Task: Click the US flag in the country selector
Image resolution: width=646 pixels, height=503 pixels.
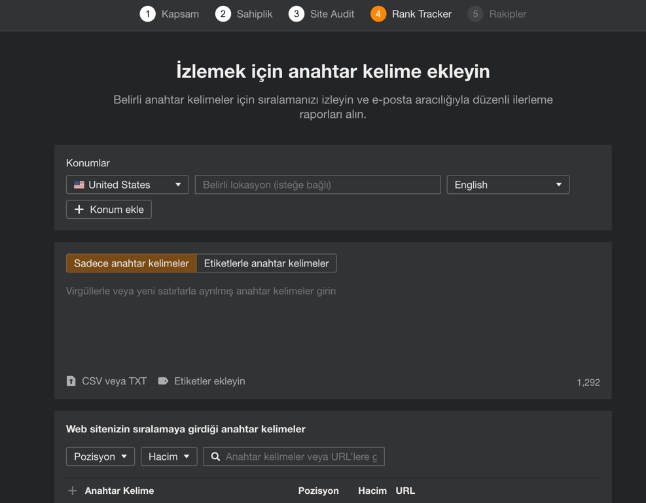Action: point(79,184)
